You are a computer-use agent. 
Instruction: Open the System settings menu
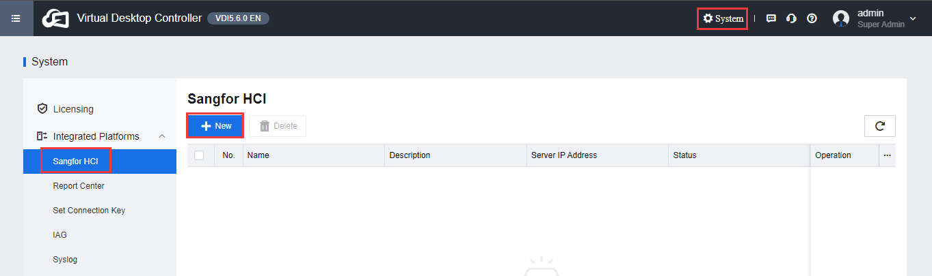coord(723,18)
